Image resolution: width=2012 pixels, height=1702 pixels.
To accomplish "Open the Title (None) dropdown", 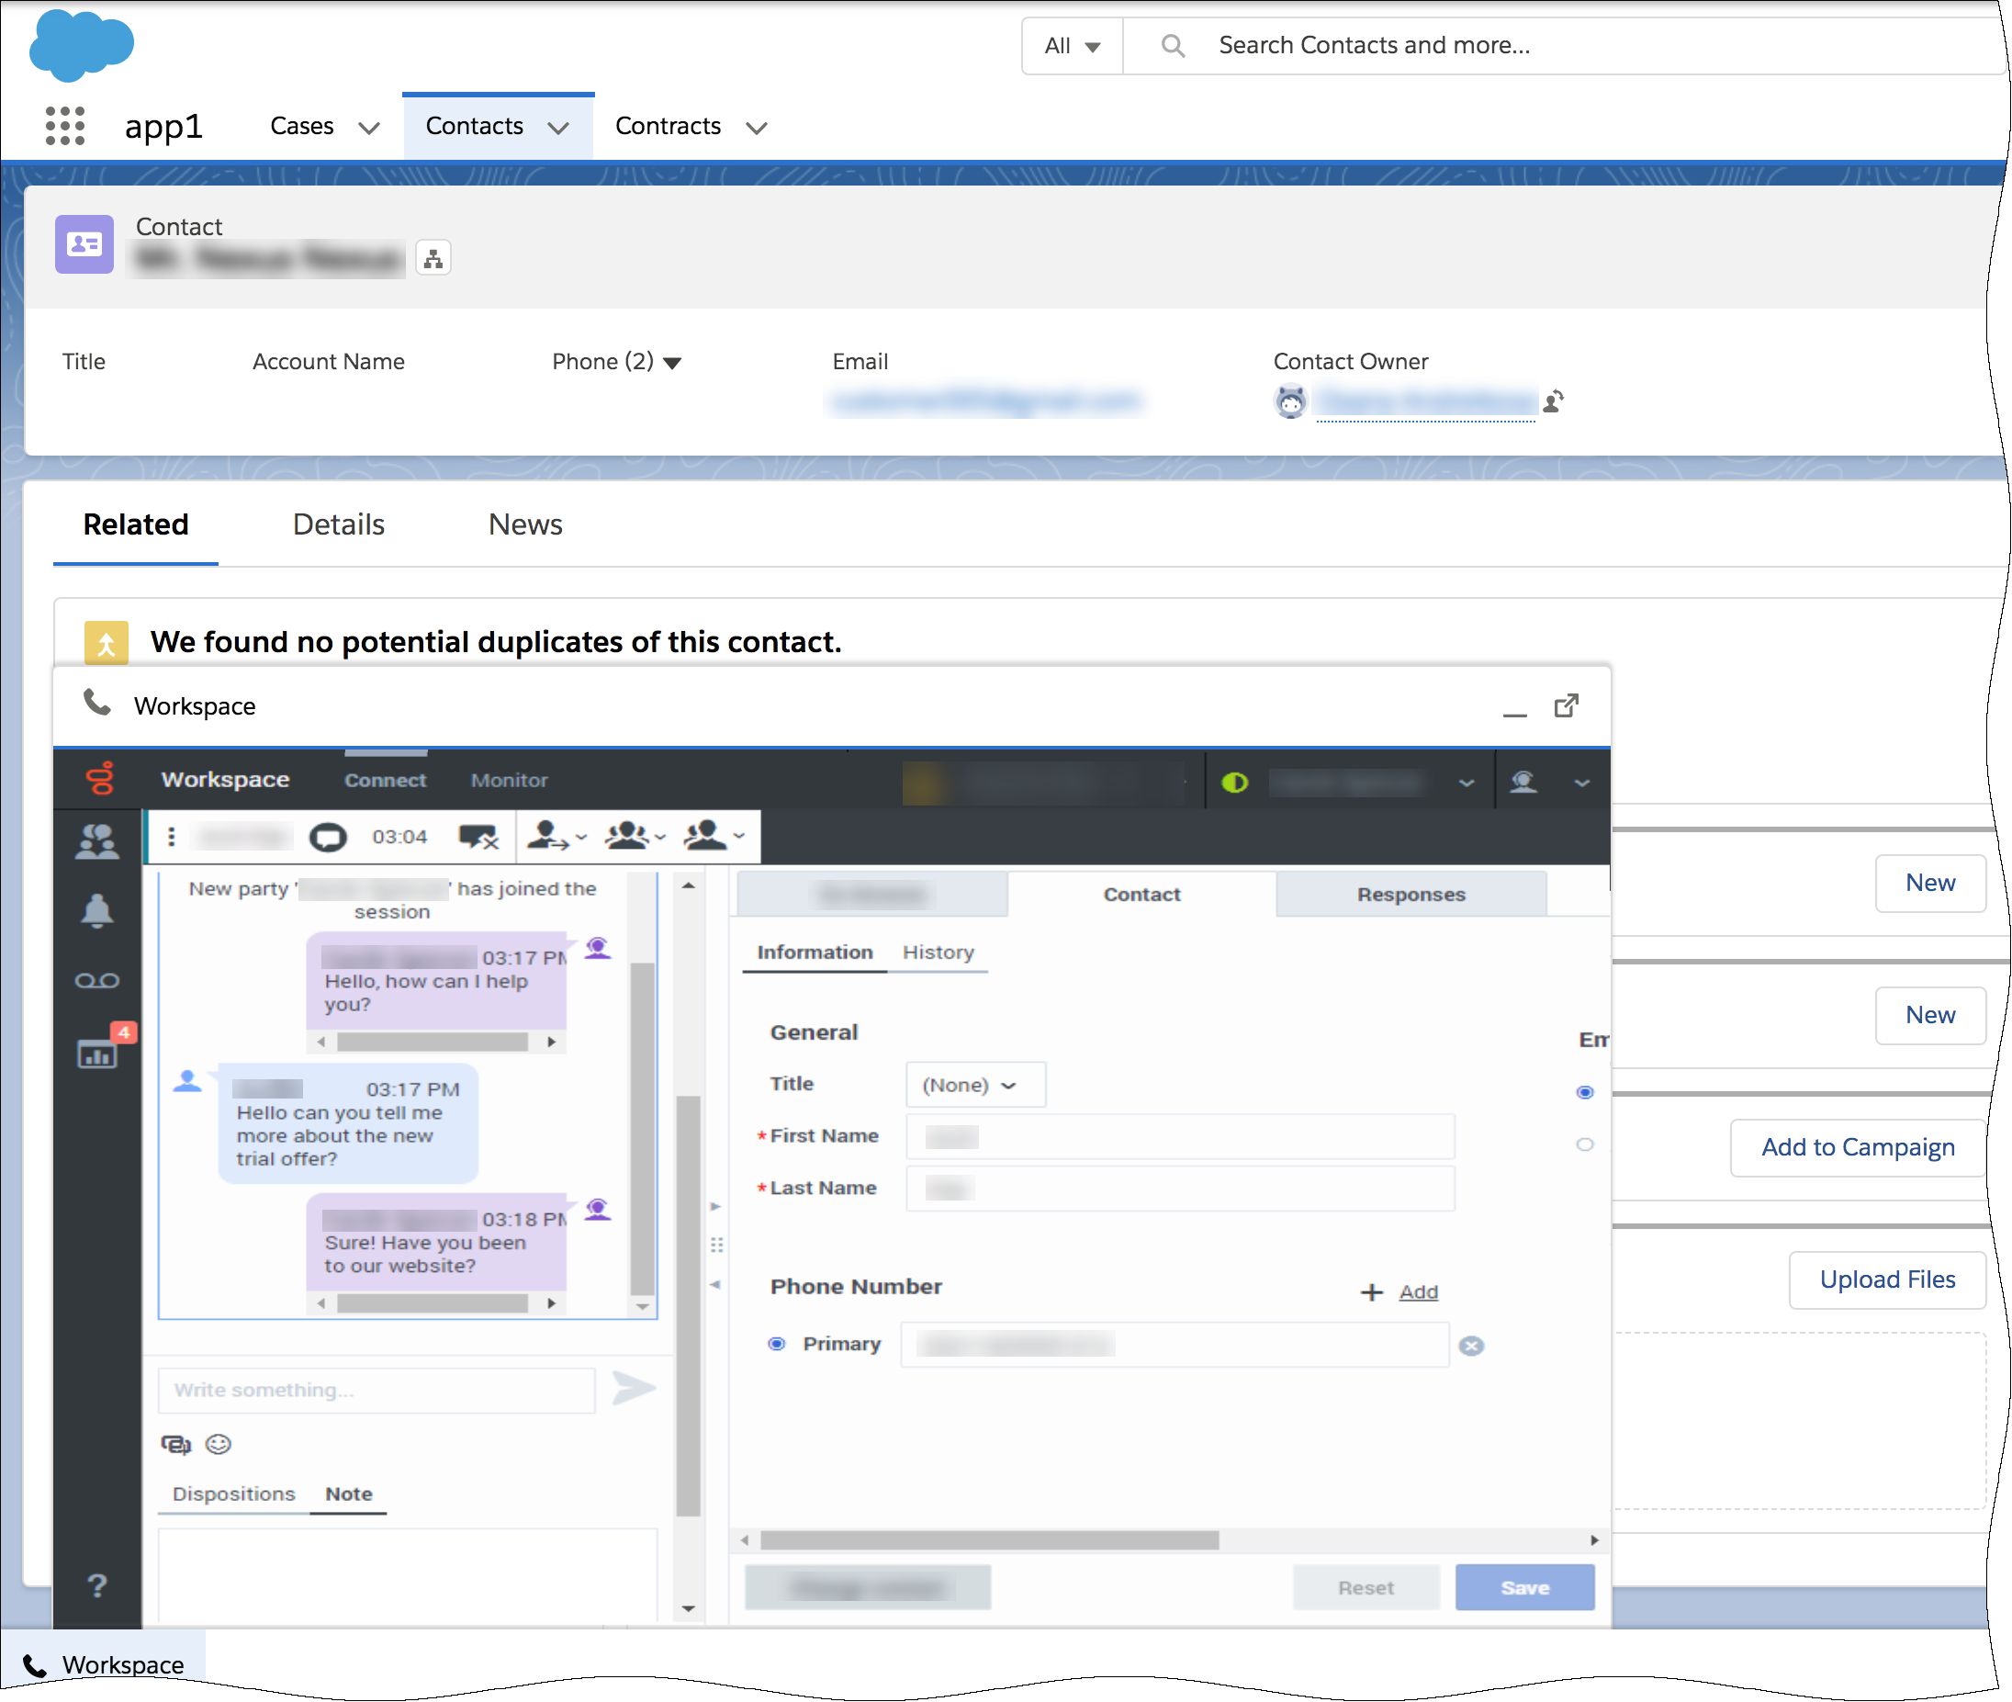I will (x=974, y=1086).
